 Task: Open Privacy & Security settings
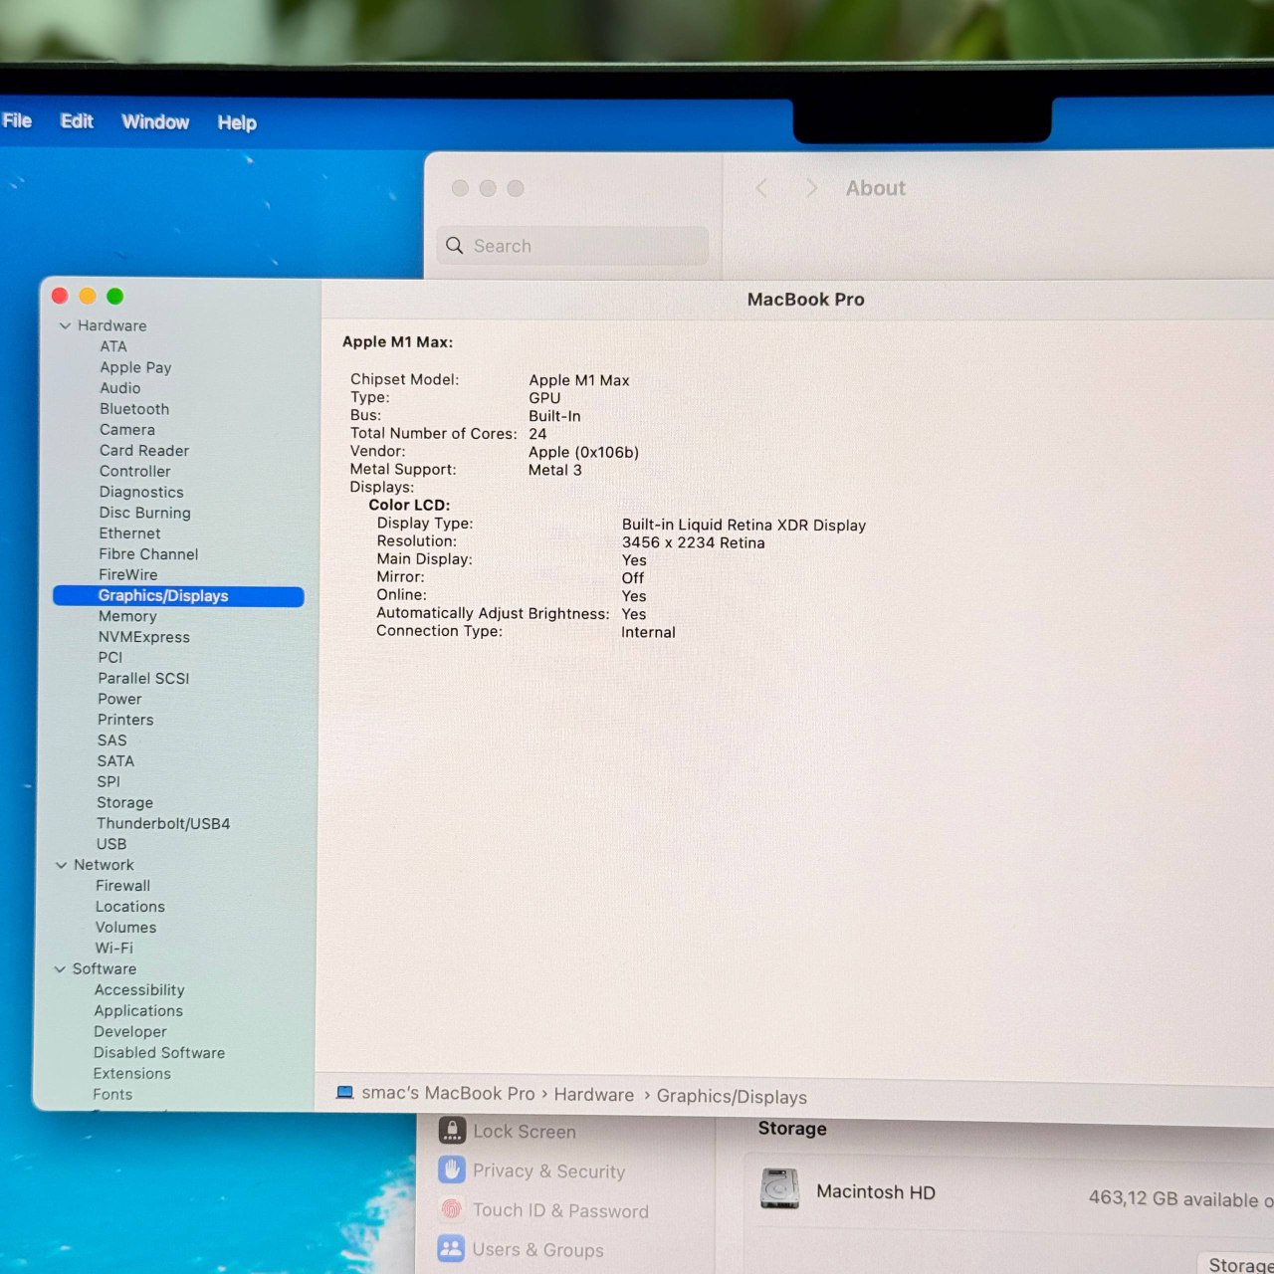point(550,1171)
